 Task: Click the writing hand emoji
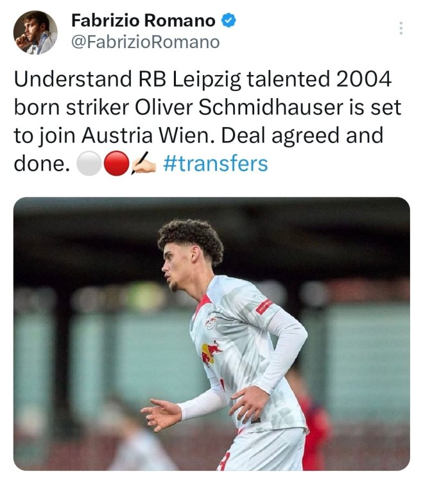point(143,164)
